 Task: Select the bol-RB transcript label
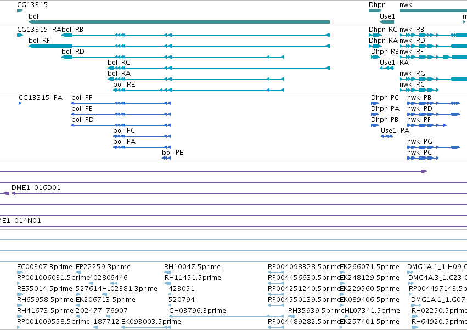[x=72, y=30]
